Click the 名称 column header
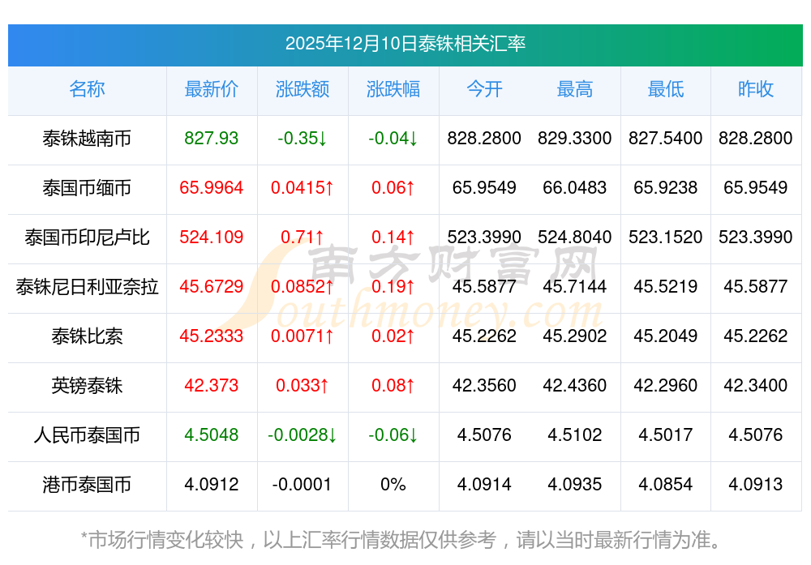Image resolution: width=811 pixels, height=565 pixels. pyautogui.click(x=87, y=89)
